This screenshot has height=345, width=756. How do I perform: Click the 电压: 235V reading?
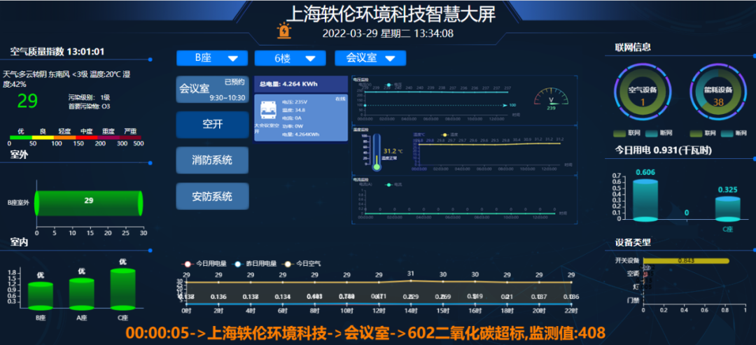(x=294, y=102)
